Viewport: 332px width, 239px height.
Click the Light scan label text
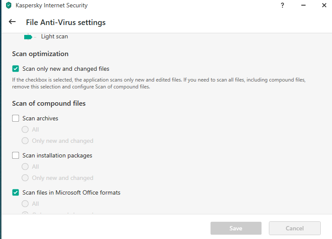[54, 37]
